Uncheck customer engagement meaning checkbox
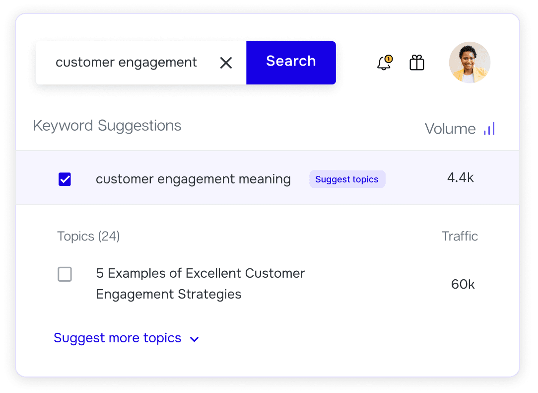 pos(65,179)
